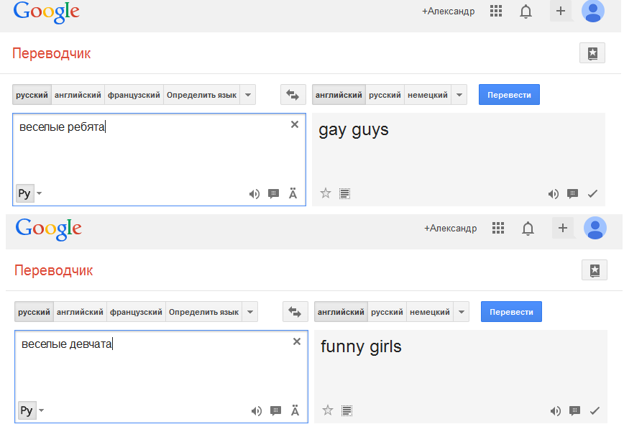Set source to 'английский' for 'веселые девчата'

[80, 312]
